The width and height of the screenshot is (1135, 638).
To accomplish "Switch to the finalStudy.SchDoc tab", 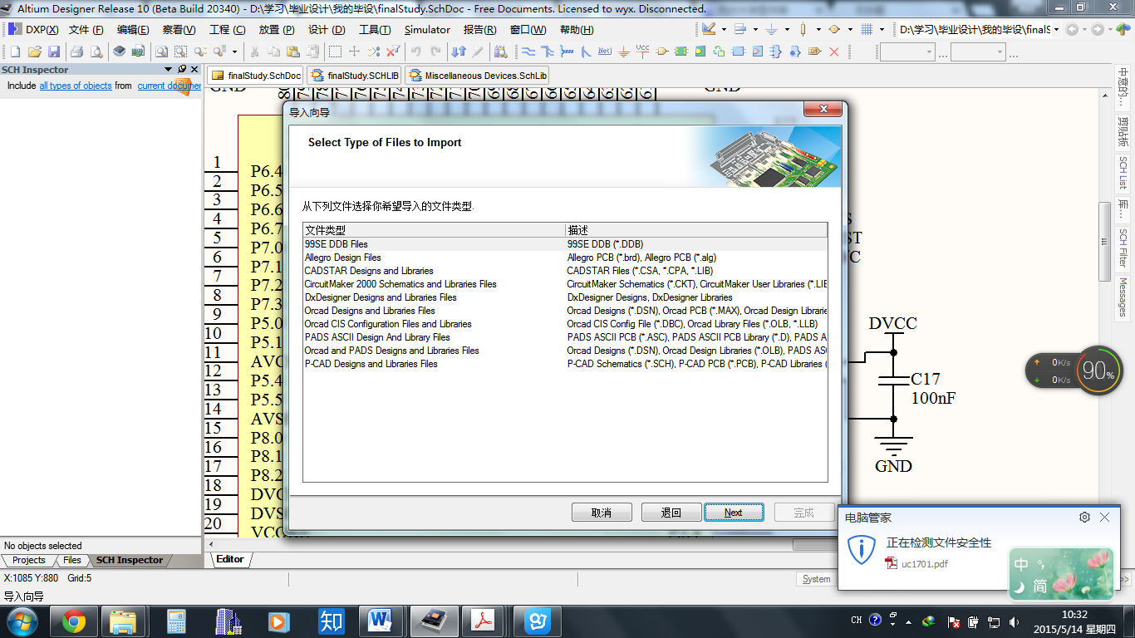I will (256, 76).
